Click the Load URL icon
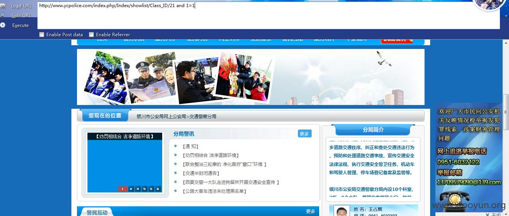 (3, 6)
